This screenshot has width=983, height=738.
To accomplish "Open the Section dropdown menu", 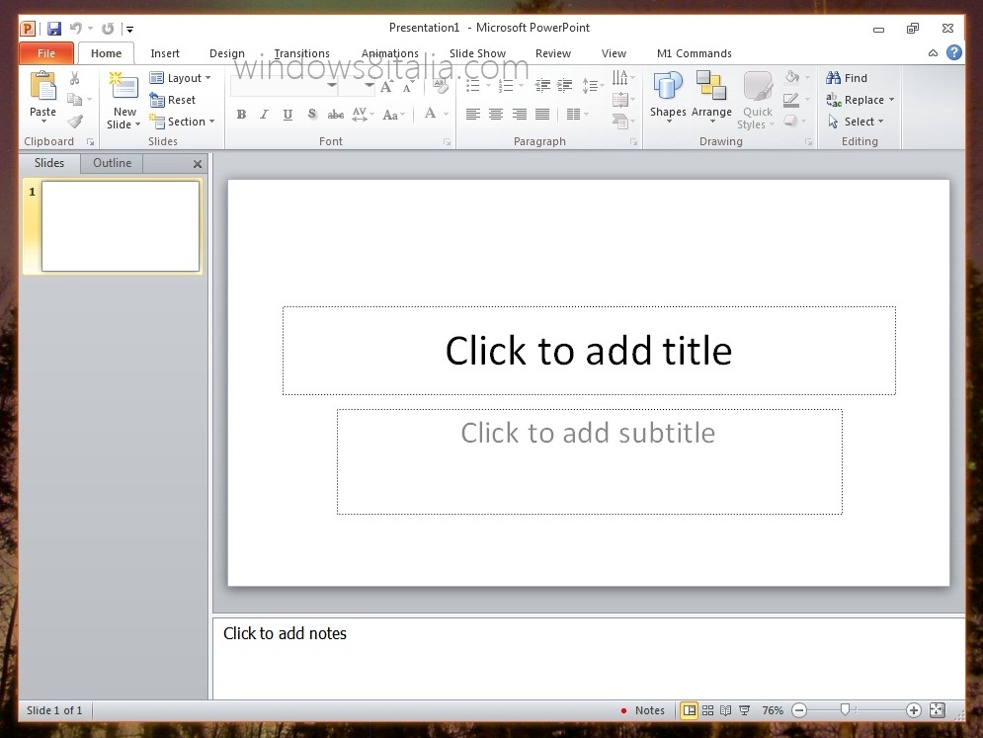I will tap(183, 122).
